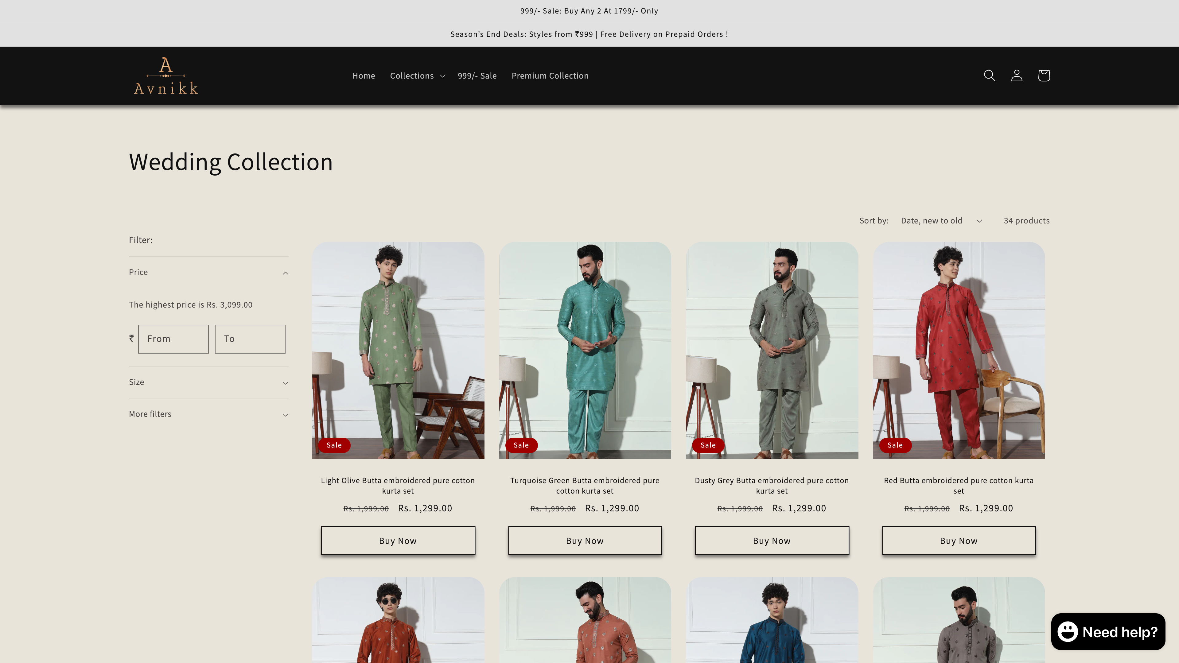The height and width of the screenshot is (663, 1179).
Task: Click Sale badge on Light Olive kurta
Action: [334, 445]
